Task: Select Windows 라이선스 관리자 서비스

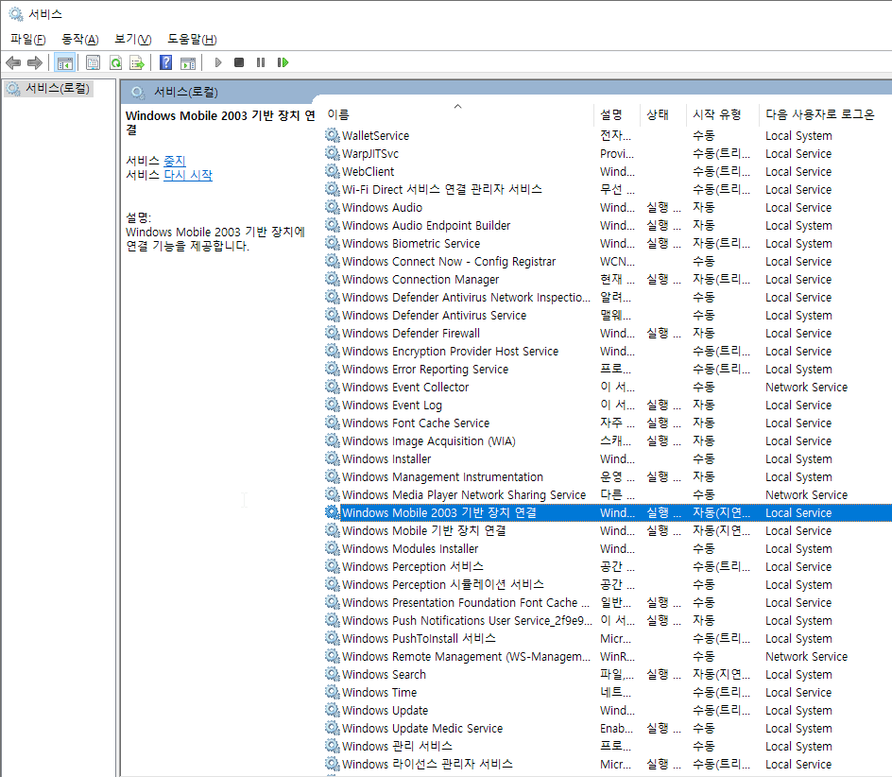Action: 427,764
